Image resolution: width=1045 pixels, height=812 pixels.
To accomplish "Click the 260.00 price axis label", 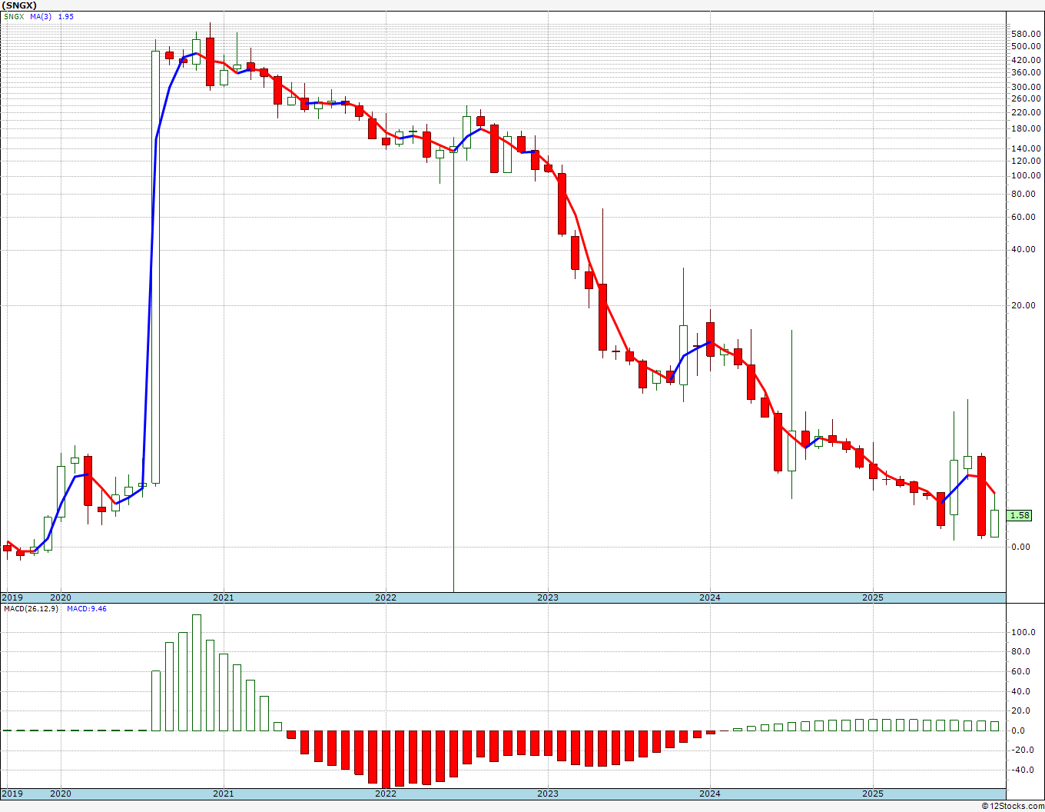I will (x=1026, y=98).
